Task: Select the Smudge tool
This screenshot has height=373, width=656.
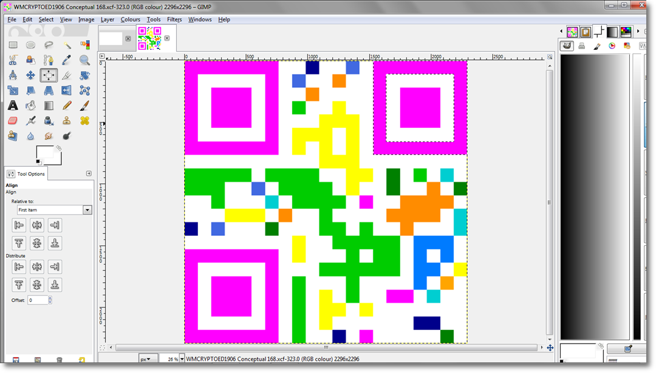Action: click(49, 136)
